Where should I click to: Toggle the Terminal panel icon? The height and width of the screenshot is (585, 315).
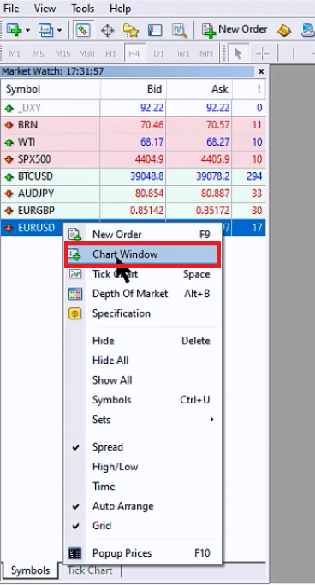[155, 30]
